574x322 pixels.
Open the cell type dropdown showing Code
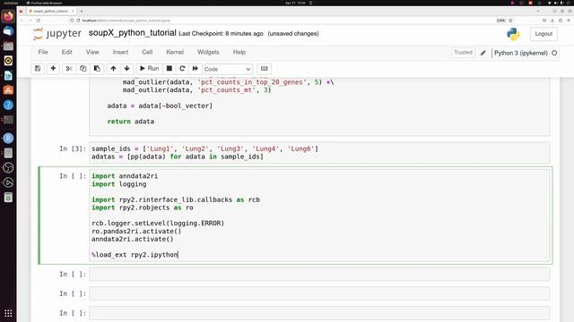click(x=228, y=69)
